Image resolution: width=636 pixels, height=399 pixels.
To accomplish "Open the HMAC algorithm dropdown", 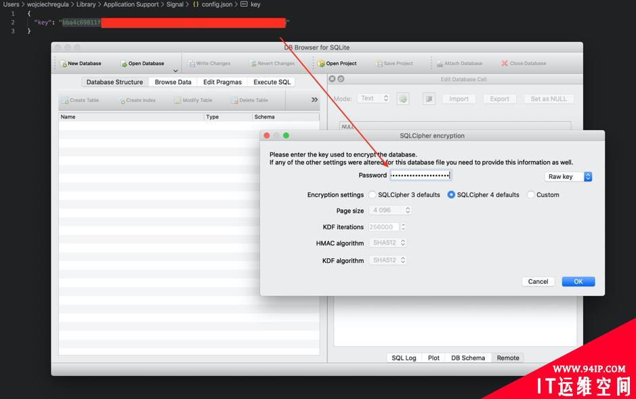I will (x=388, y=243).
